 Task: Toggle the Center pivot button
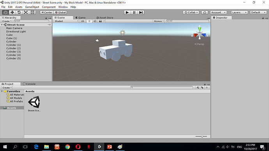(47, 12)
